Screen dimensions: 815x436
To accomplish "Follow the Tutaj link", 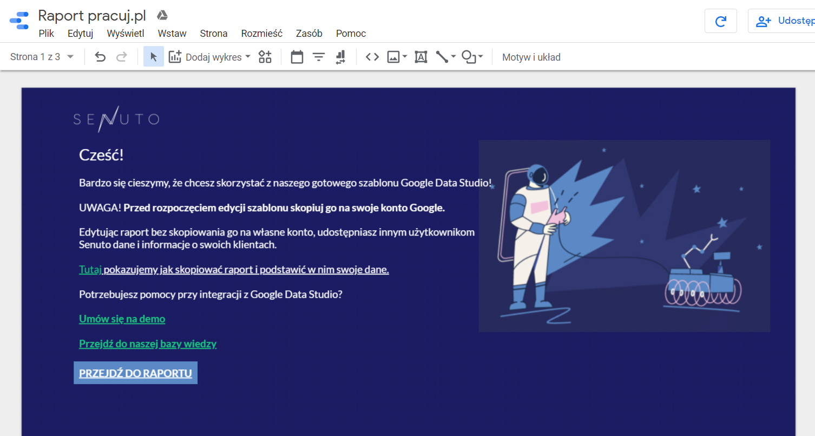I will coord(90,269).
